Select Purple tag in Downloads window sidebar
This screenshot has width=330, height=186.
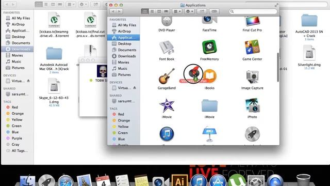[x=18, y=138]
